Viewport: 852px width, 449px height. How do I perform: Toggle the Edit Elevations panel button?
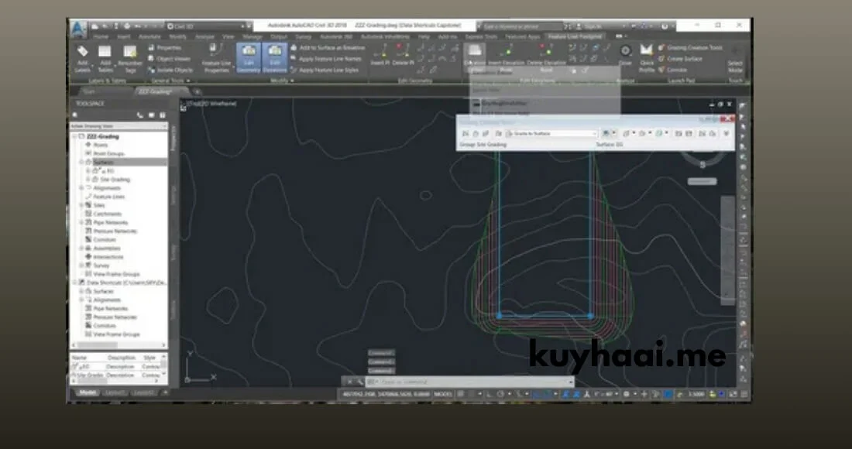274,59
